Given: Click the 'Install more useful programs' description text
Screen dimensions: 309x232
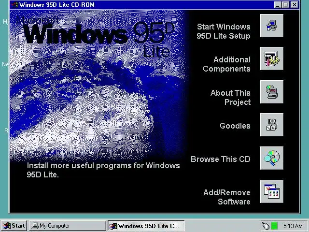Looking at the screenshot, I should tap(103, 170).
